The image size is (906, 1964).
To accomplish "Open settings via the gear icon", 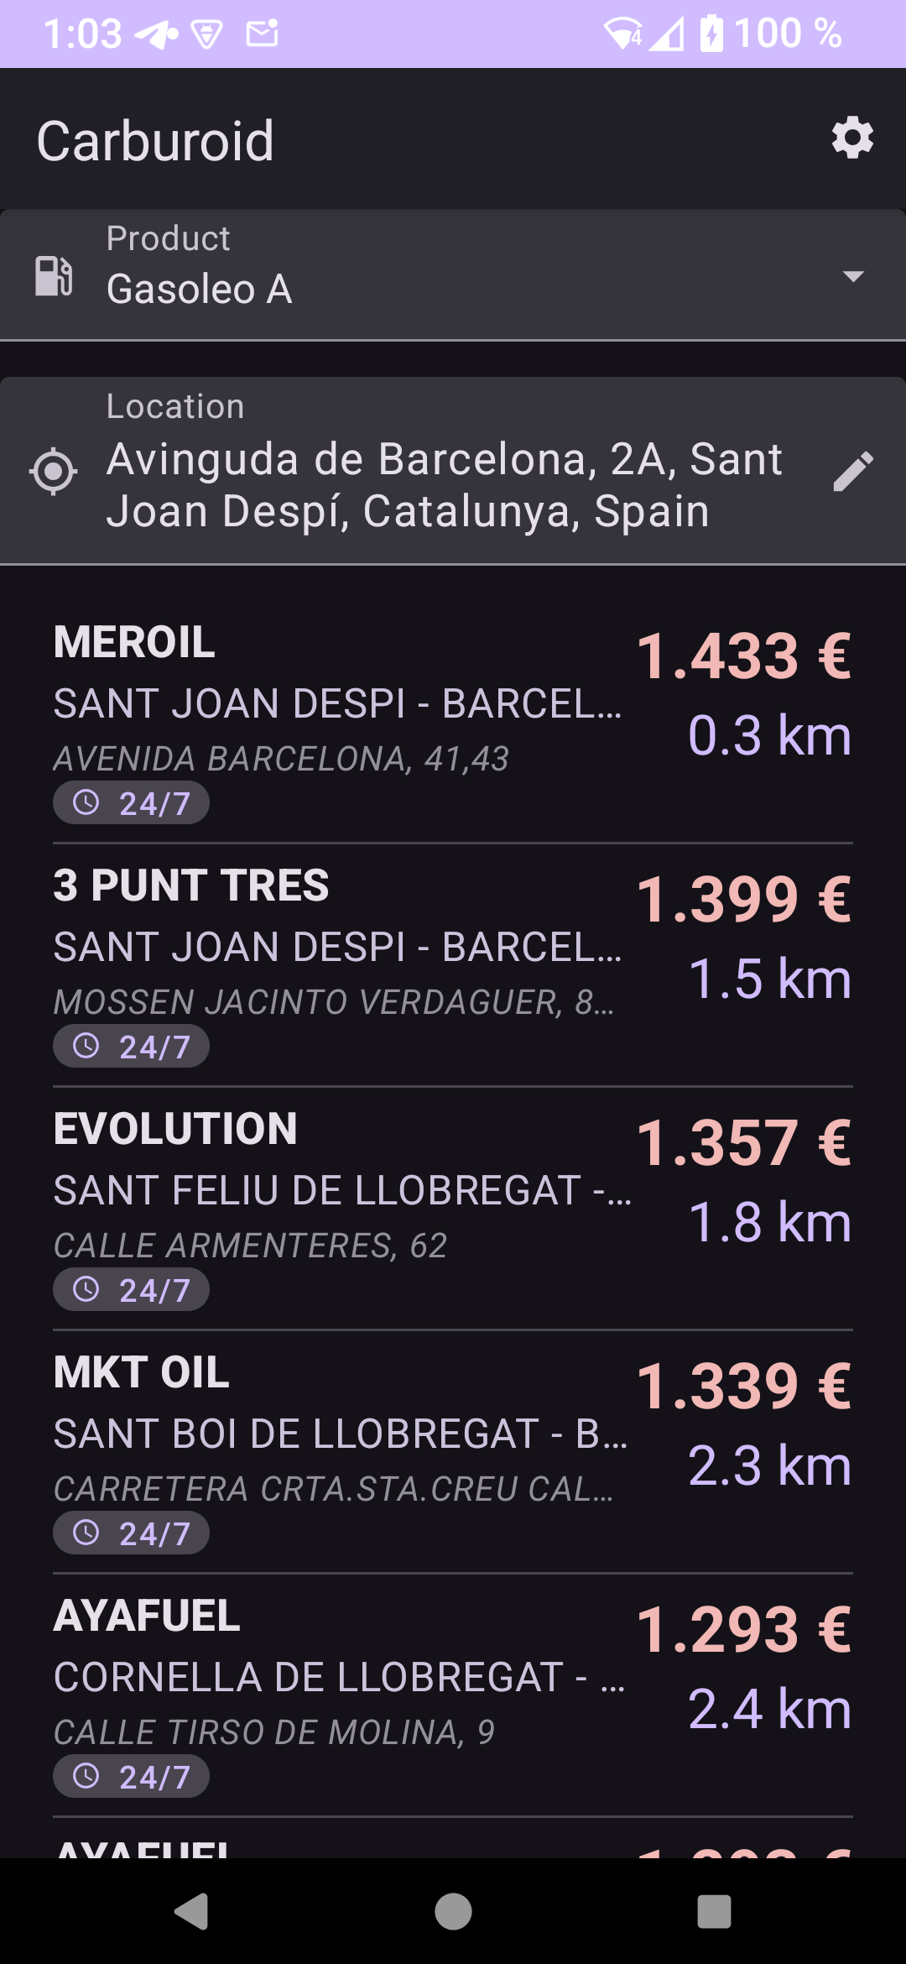I will click(852, 138).
